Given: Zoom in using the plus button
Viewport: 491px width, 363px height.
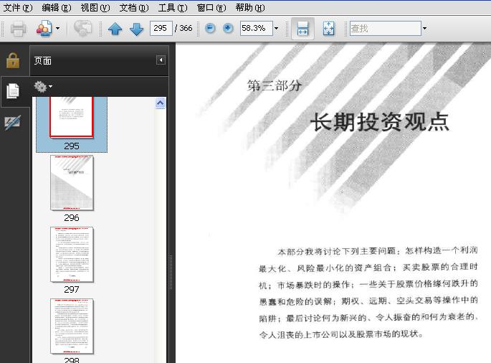Looking at the screenshot, I should pyautogui.click(x=228, y=29).
